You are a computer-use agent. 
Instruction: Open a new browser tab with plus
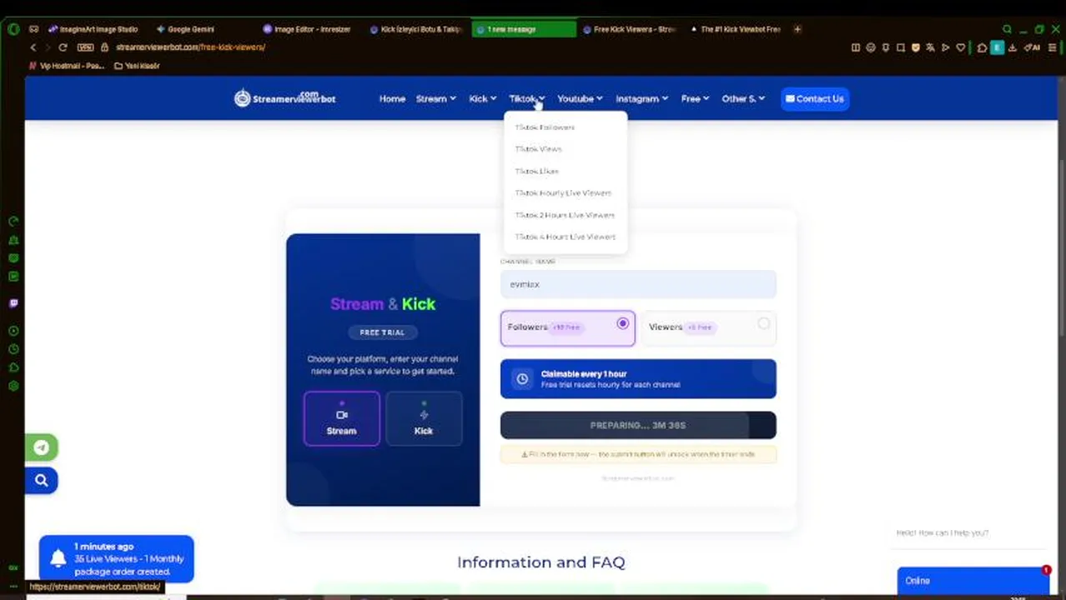coord(797,29)
